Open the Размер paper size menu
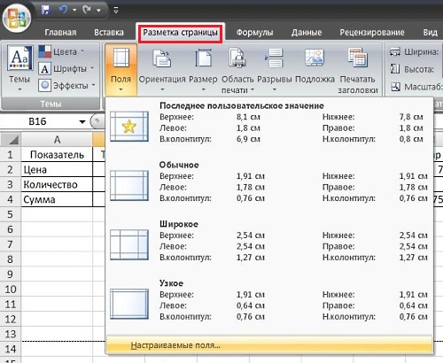This screenshot has width=443, height=363. (x=203, y=70)
